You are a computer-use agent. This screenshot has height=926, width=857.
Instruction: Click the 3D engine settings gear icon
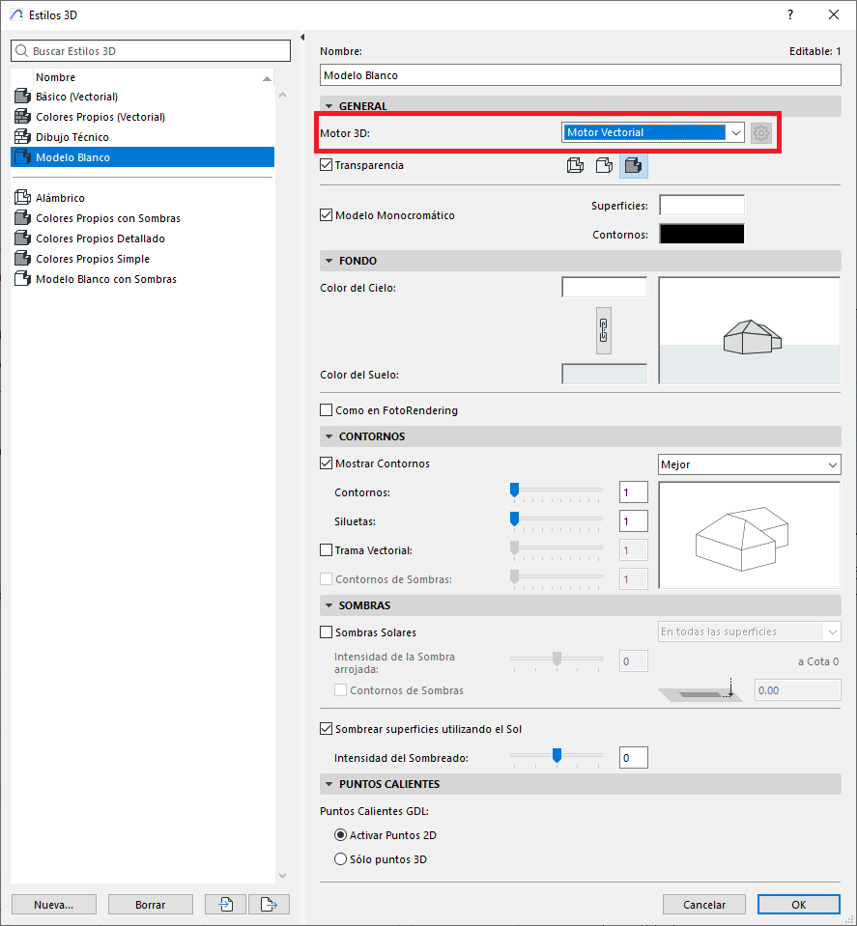[x=761, y=132]
